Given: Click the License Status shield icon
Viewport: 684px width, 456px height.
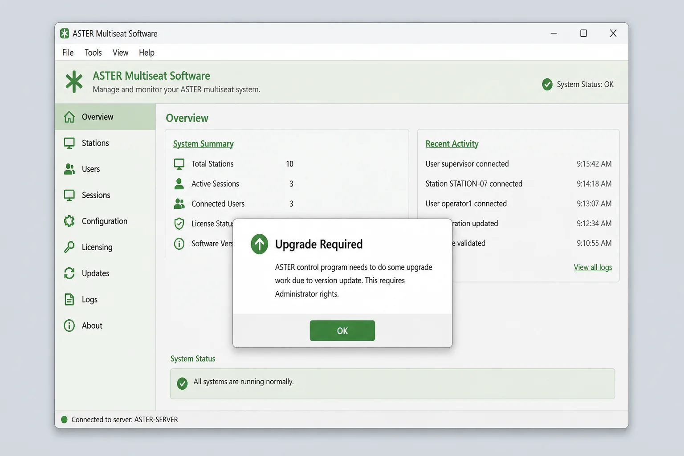Looking at the screenshot, I should tap(179, 224).
